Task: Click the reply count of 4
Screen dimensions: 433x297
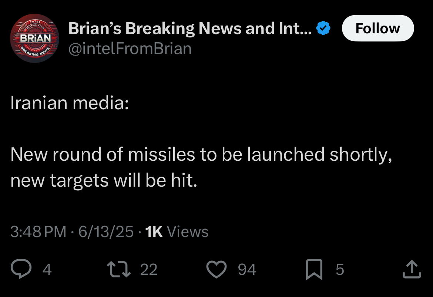Action: click(47, 269)
